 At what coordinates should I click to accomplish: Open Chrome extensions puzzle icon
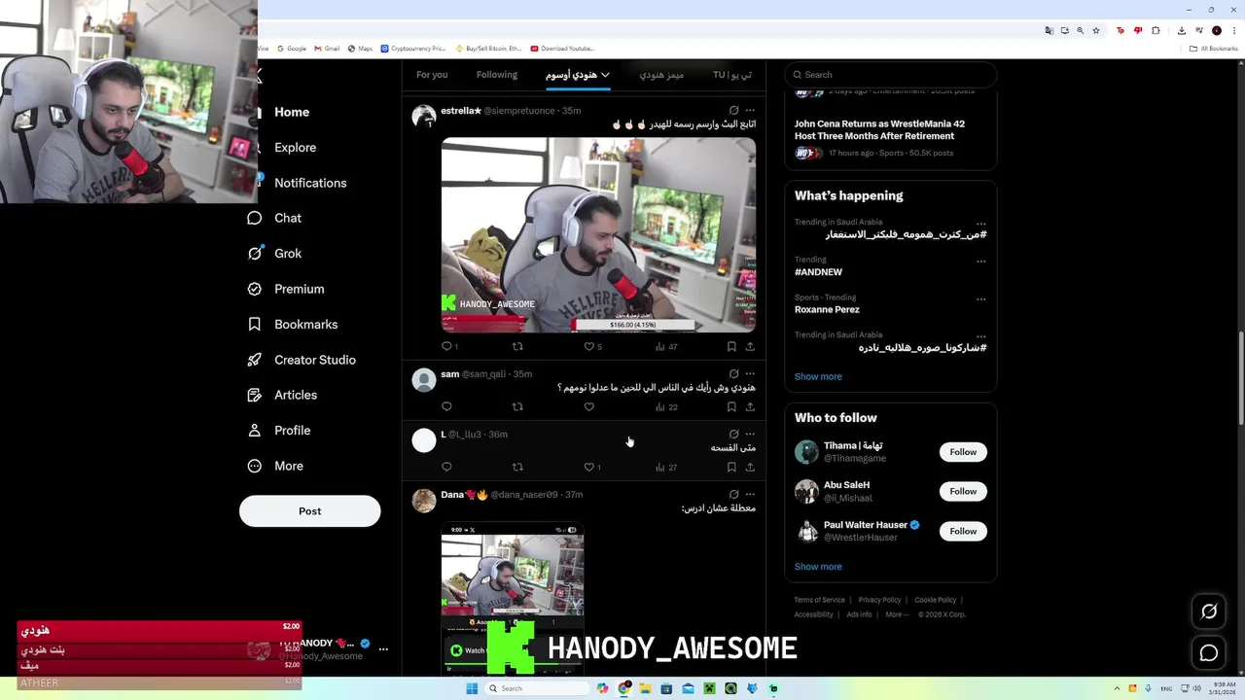1156,31
